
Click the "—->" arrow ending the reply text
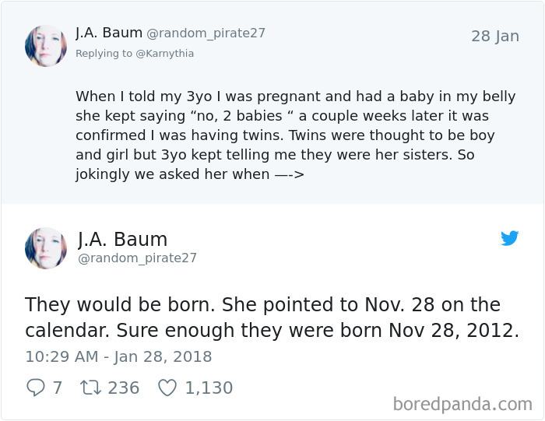click(x=289, y=174)
